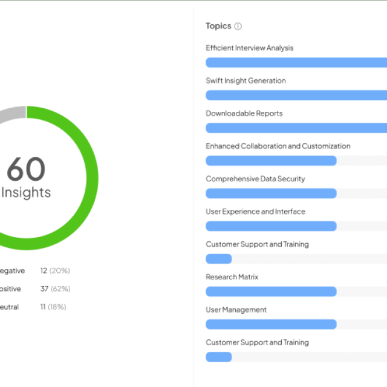This screenshot has width=387, height=387.
Task: Click the Comprehensive Data Security bar
Action: point(272,193)
